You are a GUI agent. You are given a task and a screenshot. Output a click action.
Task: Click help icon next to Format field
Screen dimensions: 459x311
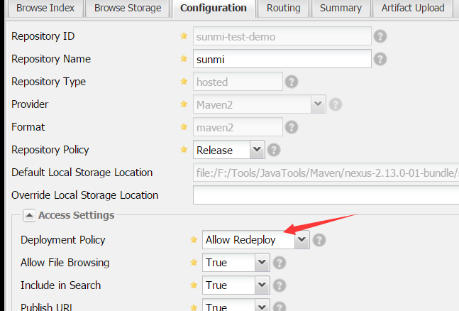[291, 127]
